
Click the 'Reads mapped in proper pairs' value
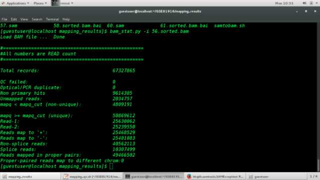(124, 155)
